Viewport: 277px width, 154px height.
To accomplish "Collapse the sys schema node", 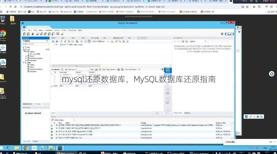I will click(x=24, y=50).
